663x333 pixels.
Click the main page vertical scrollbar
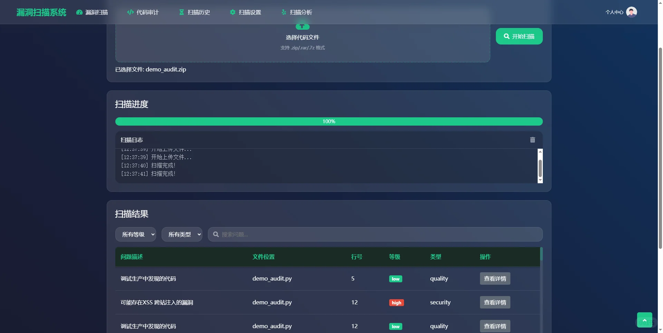point(660,148)
